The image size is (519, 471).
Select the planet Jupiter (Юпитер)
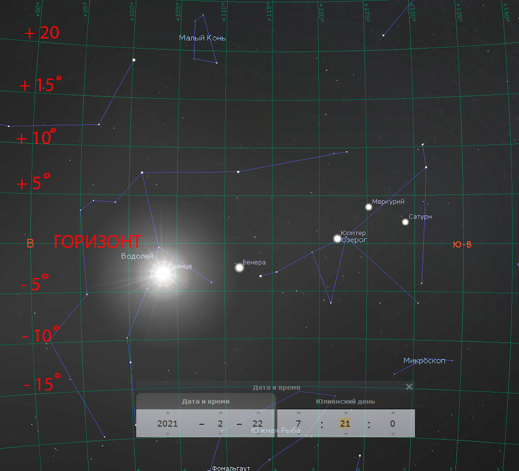click(337, 238)
